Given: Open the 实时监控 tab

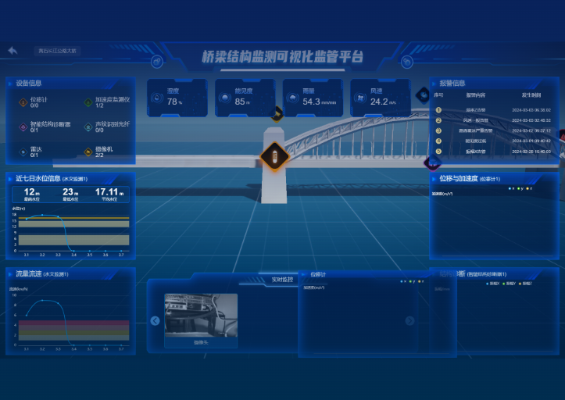Looking at the screenshot, I should point(282,280).
